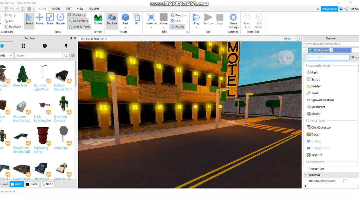Switch to the PLUGINS ribbon tab
Viewport: 359px width, 202px height.
click(x=94, y=9)
